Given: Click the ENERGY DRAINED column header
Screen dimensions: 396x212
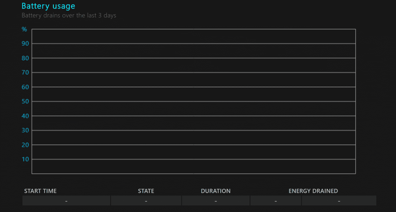Looking at the screenshot, I should [313, 191].
